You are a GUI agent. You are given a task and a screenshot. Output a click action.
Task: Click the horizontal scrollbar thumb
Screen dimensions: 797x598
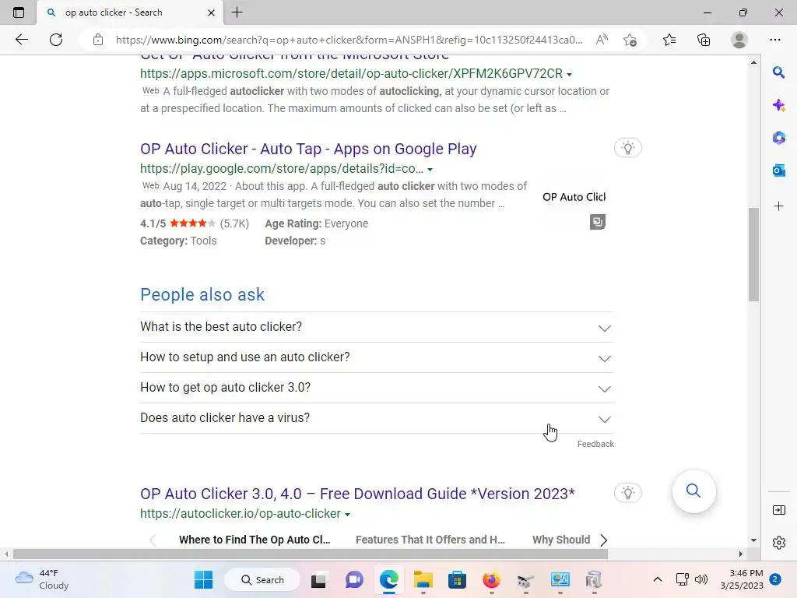(311, 554)
